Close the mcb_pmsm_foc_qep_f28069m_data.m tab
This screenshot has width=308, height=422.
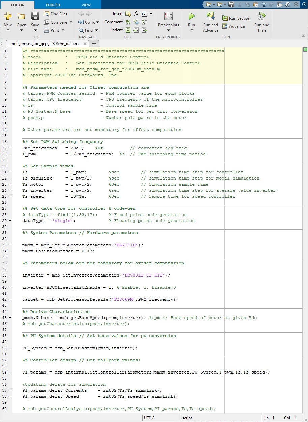[x=85, y=44]
